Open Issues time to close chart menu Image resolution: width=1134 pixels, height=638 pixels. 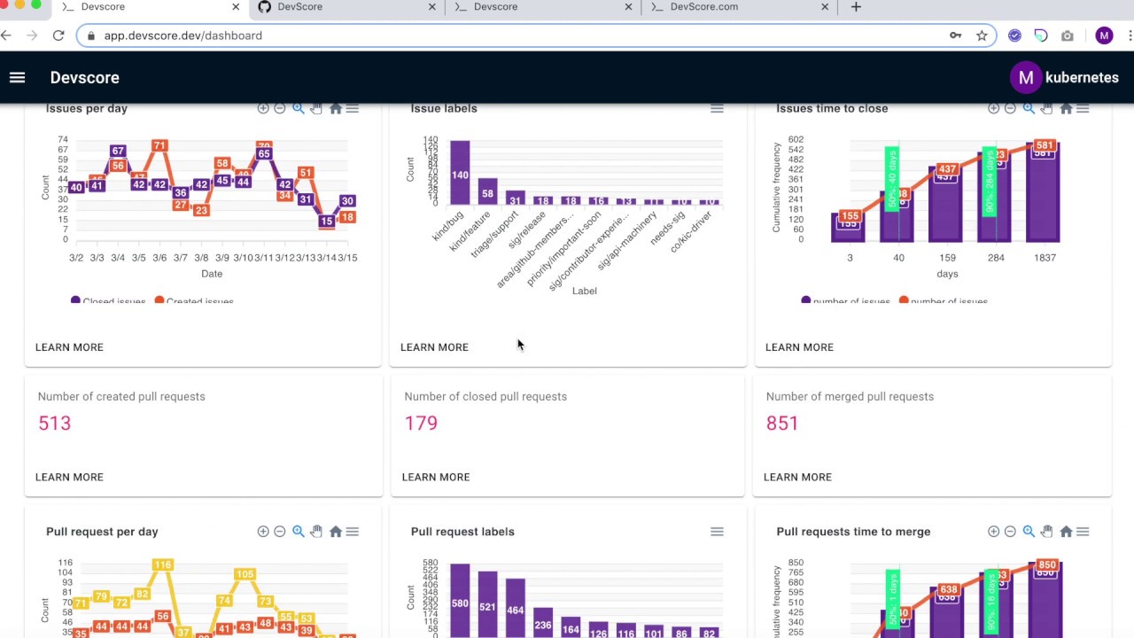tap(1083, 108)
